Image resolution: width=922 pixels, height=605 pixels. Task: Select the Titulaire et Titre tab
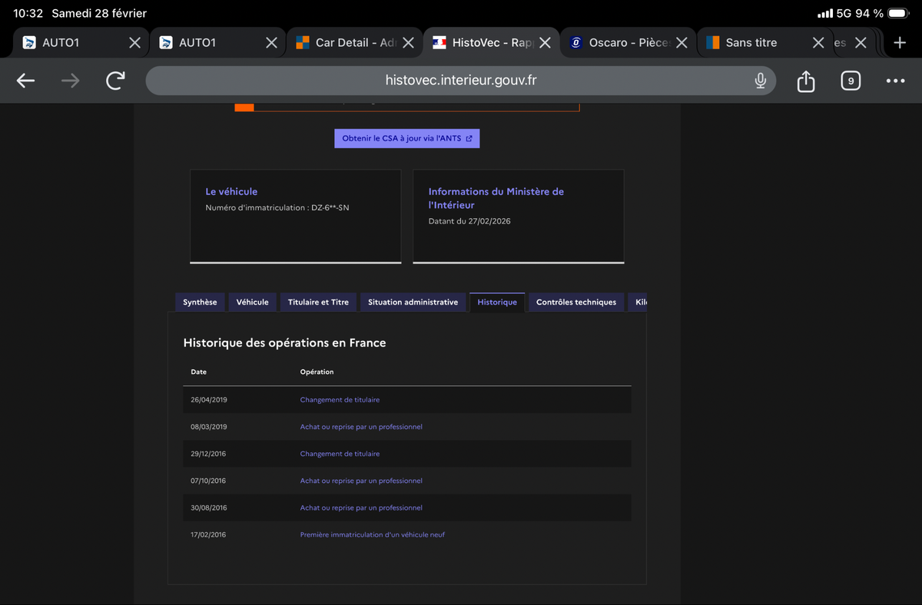318,302
